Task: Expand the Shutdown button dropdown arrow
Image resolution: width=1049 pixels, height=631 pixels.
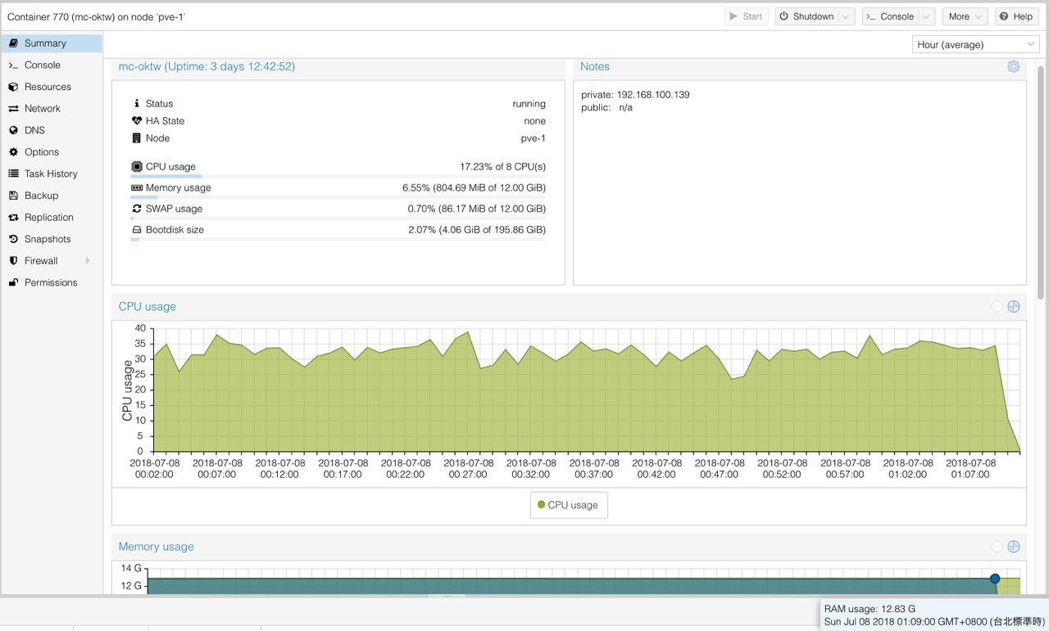Action: pos(847,16)
